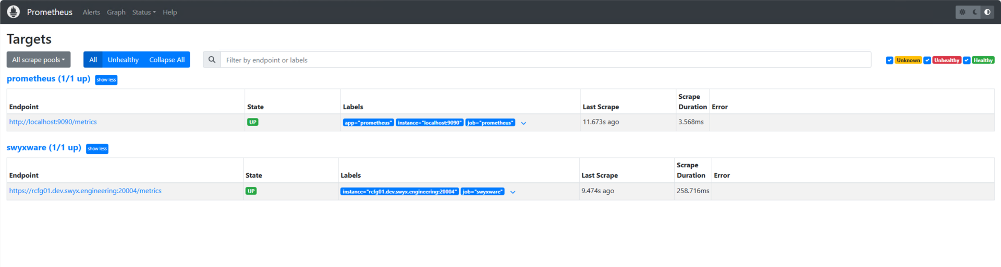1001x267 pixels.
Task: Click the Prometheus flame logo icon
Action: (x=14, y=12)
